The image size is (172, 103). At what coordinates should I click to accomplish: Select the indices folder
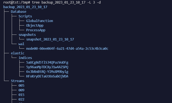25,58
